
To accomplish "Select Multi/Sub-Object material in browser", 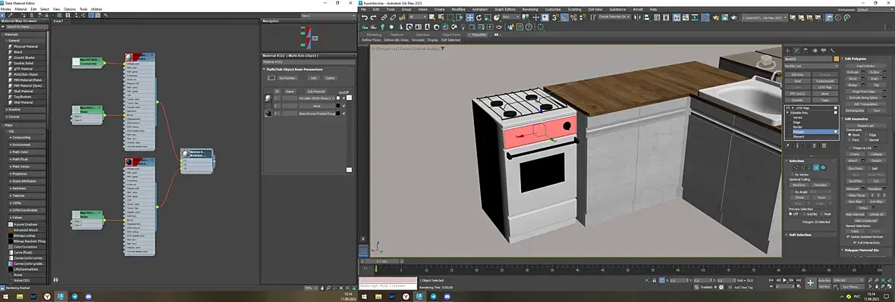I will pos(25,75).
